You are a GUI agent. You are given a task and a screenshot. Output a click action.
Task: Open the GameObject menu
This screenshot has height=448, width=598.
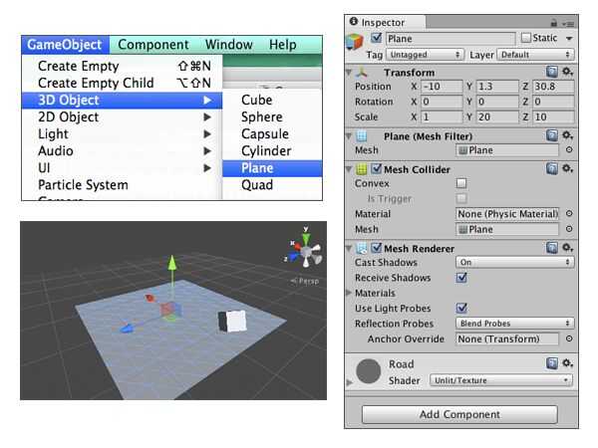tap(65, 45)
